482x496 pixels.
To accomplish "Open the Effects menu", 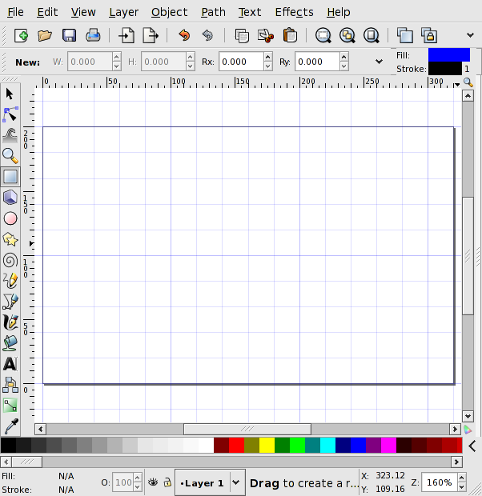I will click(294, 12).
